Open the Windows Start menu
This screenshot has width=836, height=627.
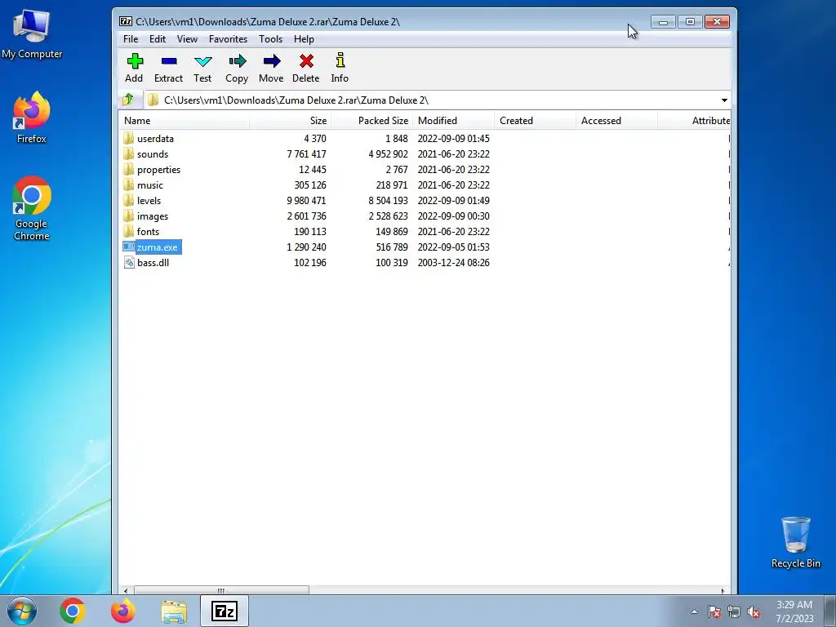[x=22, y=611]
